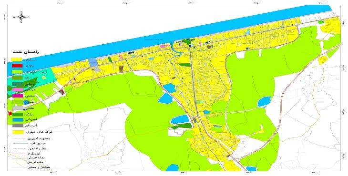Select the light gray 'نظامی' military swatch

(18, 108)
